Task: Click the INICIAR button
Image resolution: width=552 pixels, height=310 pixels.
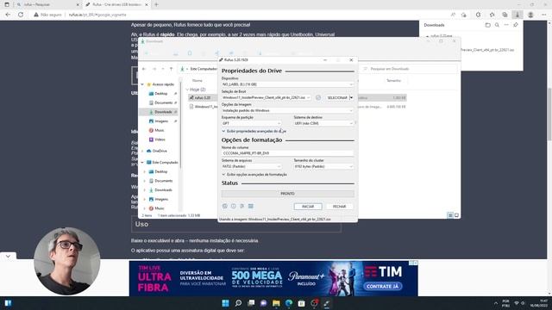Action: [x=308, y=207]
